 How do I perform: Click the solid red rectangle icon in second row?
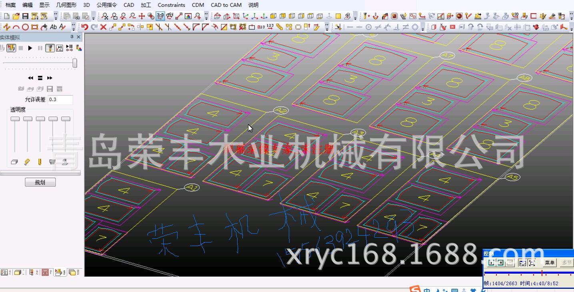[452, 27]
